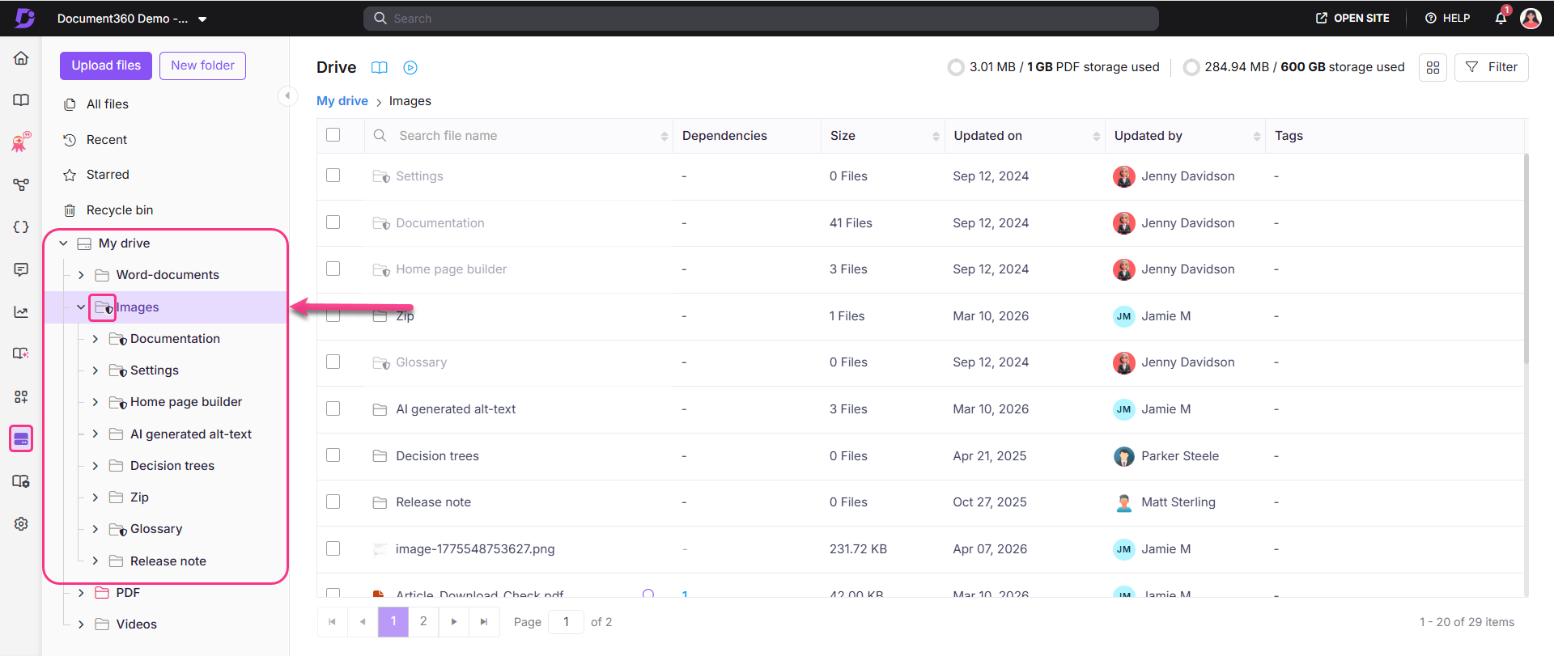Play the Drive tutorial video icon

(410, 68)
